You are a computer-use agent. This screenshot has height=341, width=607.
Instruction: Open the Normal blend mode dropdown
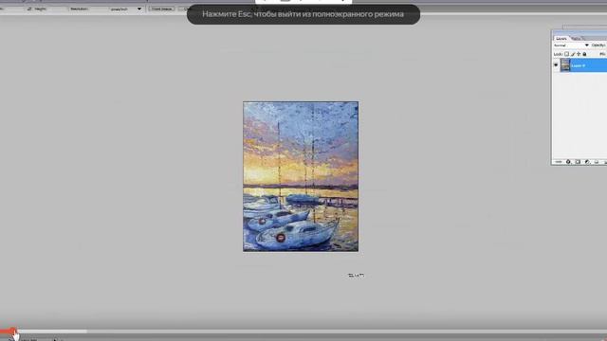pyautogui.click(x=571, y=45)
